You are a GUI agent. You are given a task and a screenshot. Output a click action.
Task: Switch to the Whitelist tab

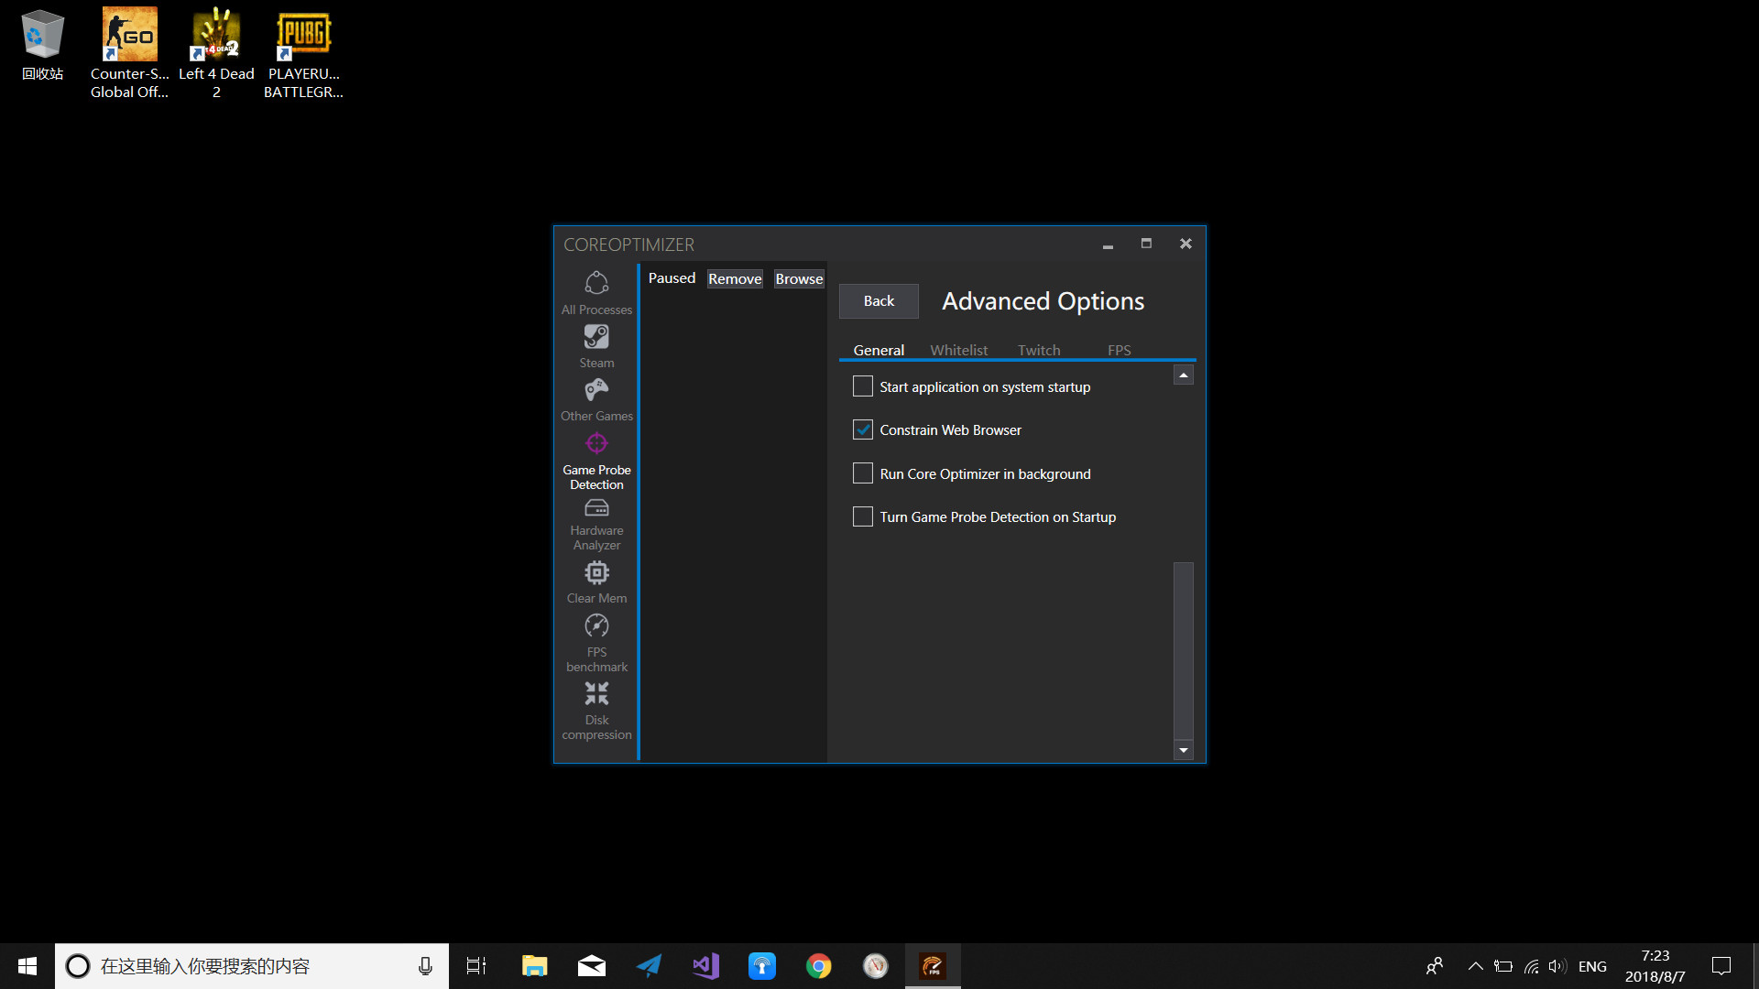pyautogui.click(x=959, y=349)
